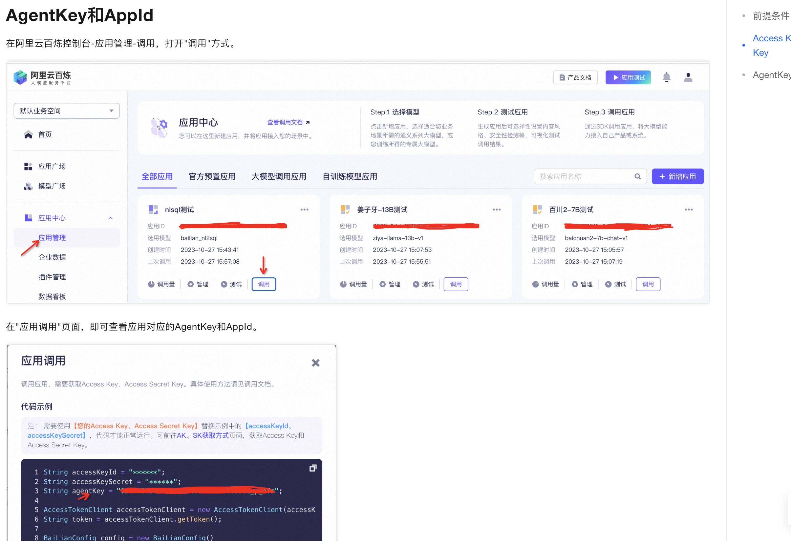Switch to the 自训练模型应用 tab
Image resolution: width=791 pixels, height=541 pixels.
point(350,176)
